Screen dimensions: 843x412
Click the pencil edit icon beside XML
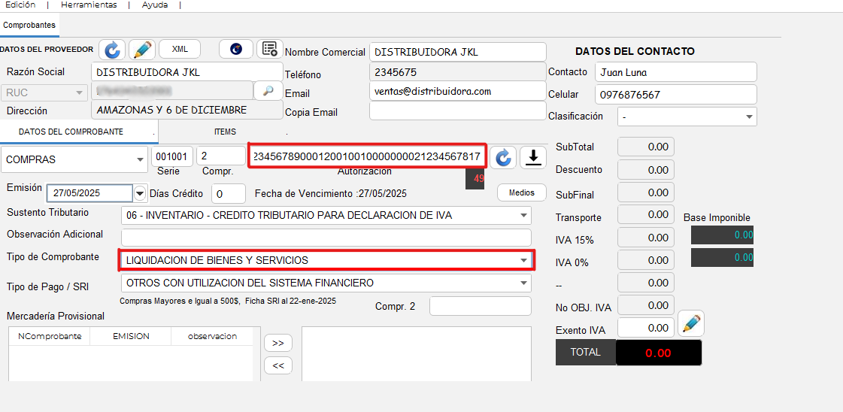click(x=142, y=50)
